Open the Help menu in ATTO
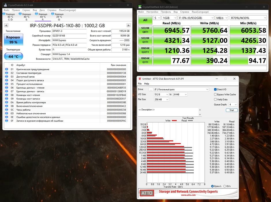The width and height of the screenshot is (271, 202). [x=147, y=84]
